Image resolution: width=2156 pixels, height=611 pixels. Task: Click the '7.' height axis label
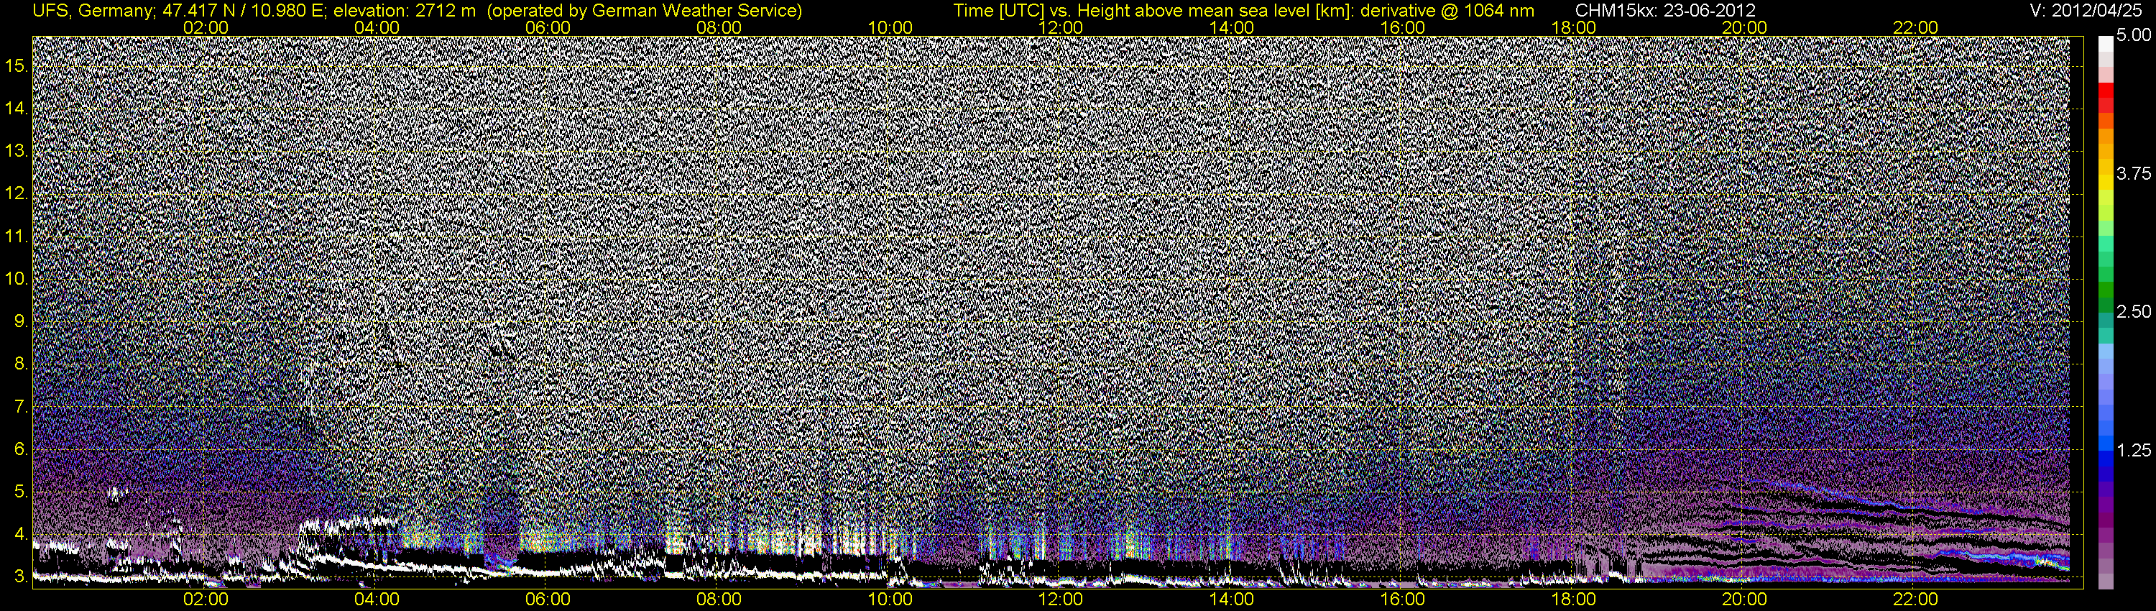point(22,407)
